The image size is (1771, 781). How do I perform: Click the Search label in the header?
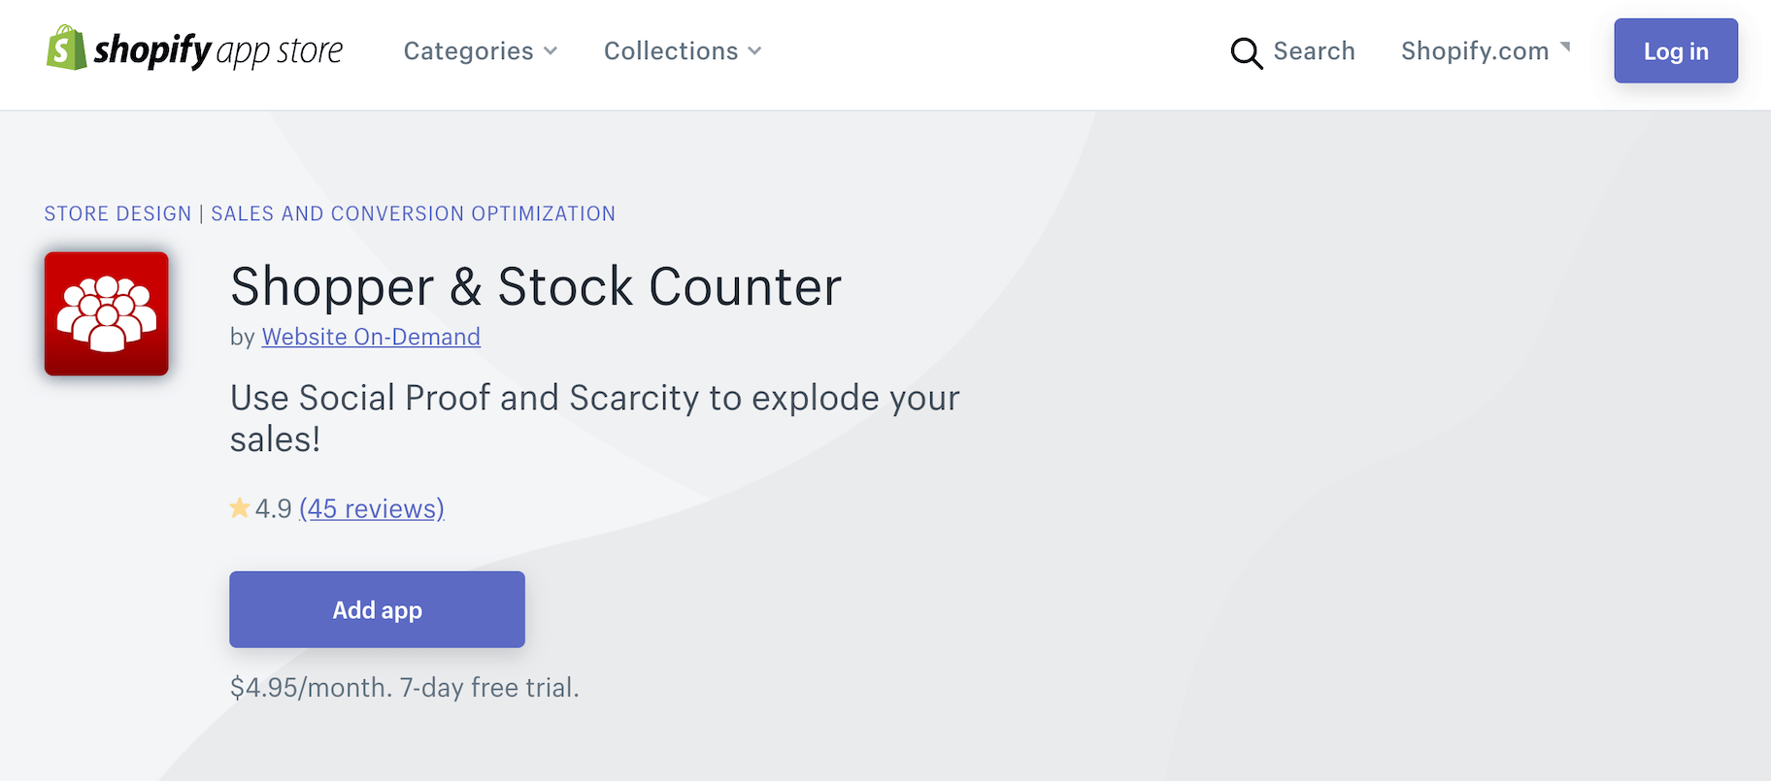click(1314, 51)
